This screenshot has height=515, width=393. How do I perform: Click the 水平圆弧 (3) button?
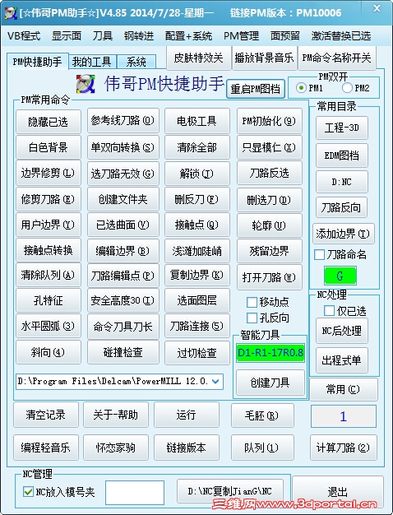pyautogui.click(x=48, y=326)
